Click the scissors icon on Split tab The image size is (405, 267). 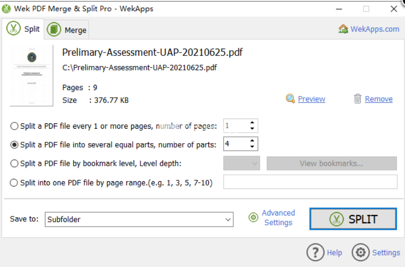click(13, 28)
